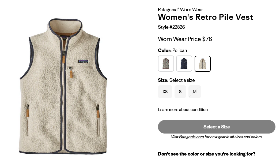Pick size S
Screen dimensions: 280x159
coord(180,92)
